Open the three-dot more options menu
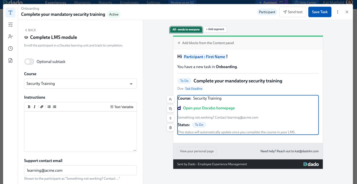 pos(337,12)
